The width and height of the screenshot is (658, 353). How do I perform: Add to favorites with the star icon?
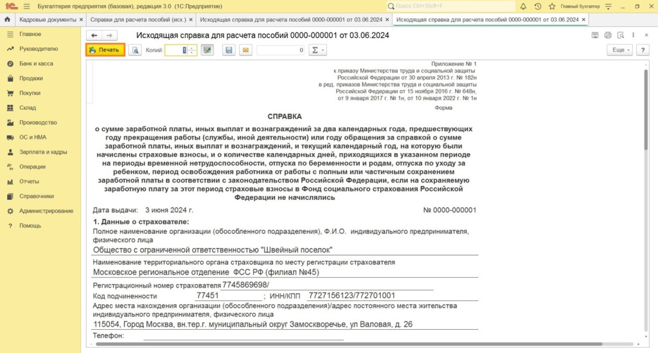pyautogui.click(x=551, y=6)
